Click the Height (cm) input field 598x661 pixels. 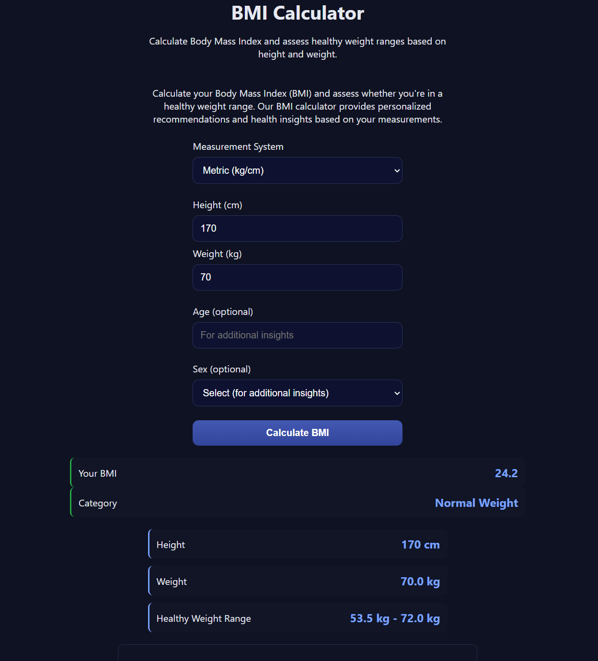tap(297, 228)
